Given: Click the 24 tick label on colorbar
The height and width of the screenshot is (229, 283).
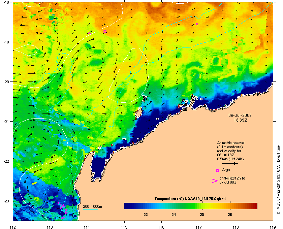Looking at the screenshot, I should point(174,215).
